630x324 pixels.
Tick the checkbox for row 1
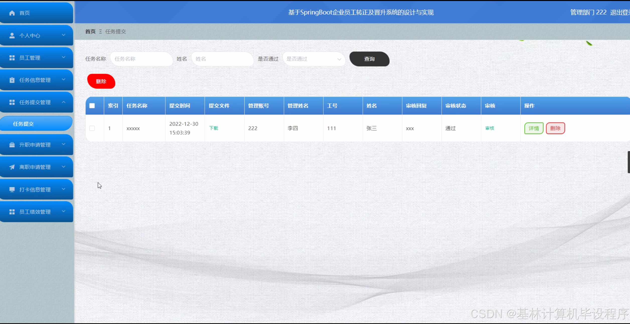point(92,128)
